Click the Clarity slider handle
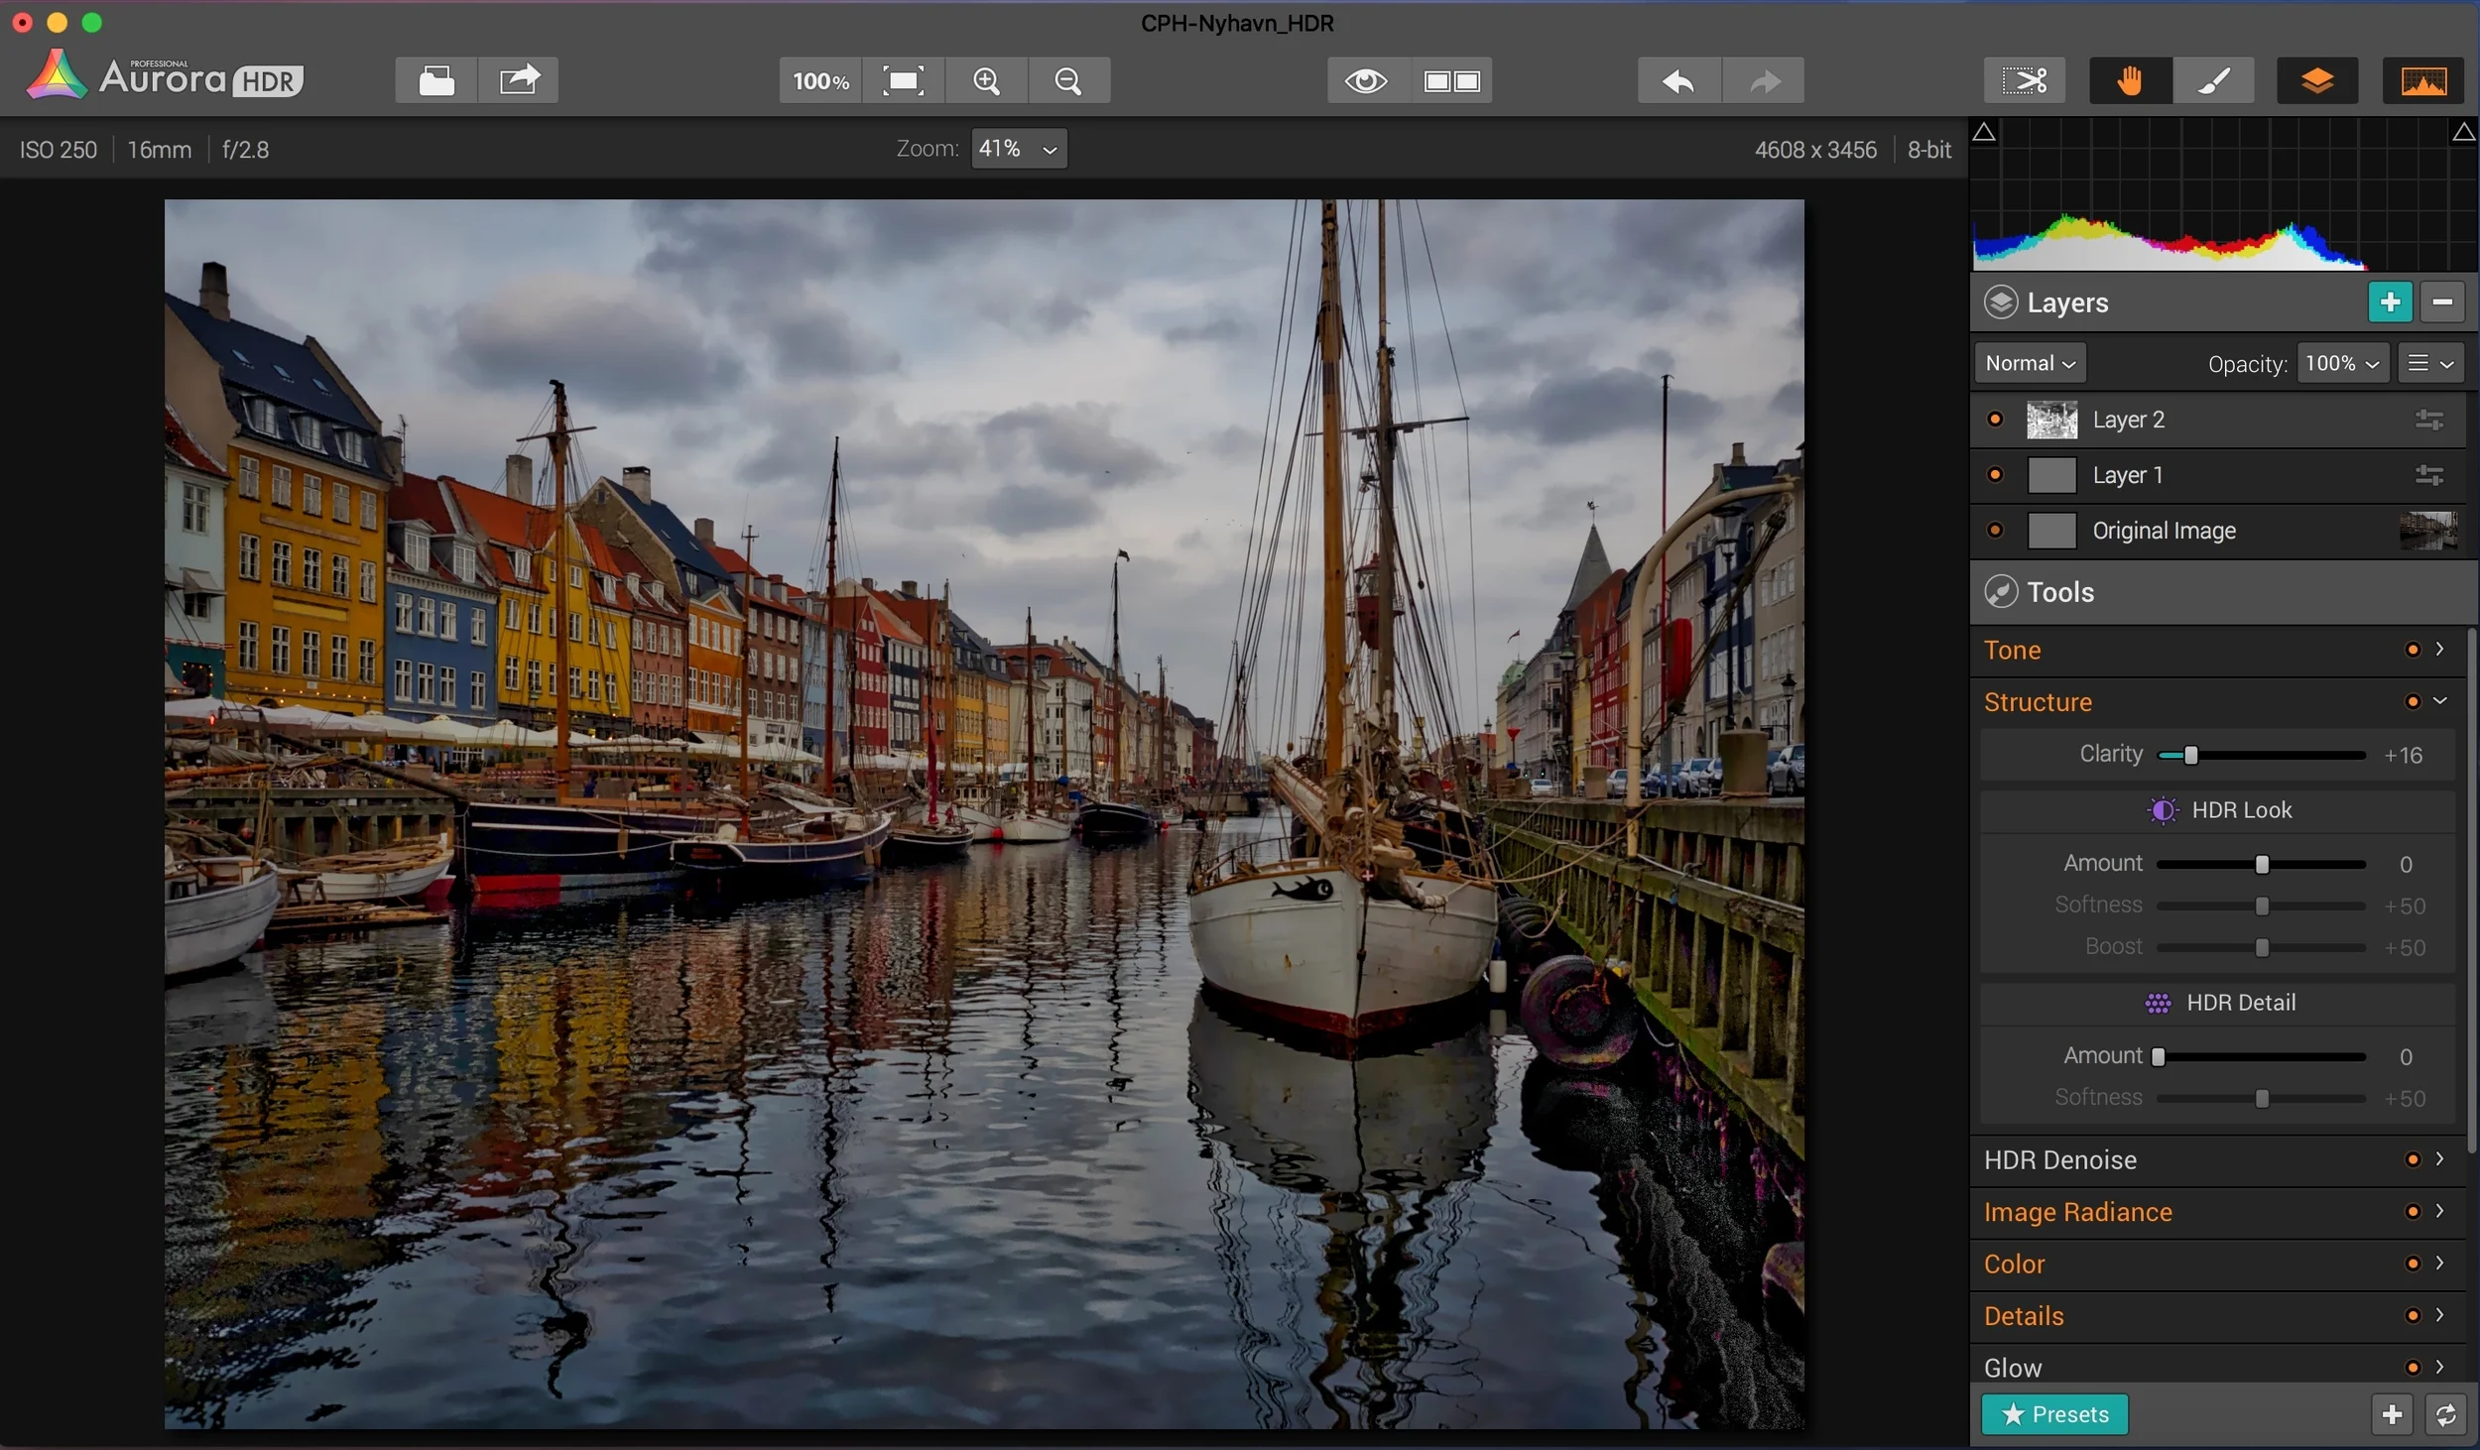 click(2191, 756)
